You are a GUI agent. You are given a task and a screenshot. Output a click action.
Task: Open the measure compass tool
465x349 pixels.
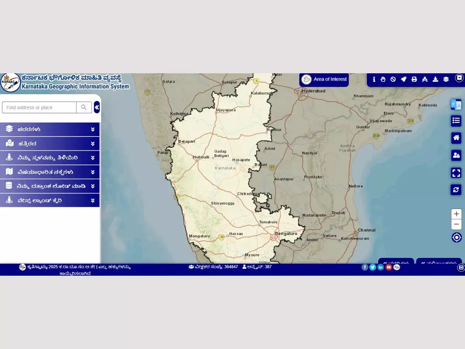point(425,79)
